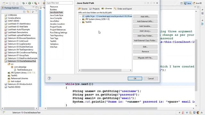
Task: Switch to the Java EE perspective
Action: click(197, 3)
